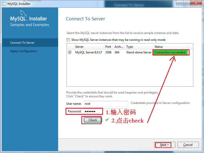Image resolution: width=204 pixels, height=153 pixels.
Task: Uncheck the MySQL Server 8.0.17 row checkbox
Action: 70,52
